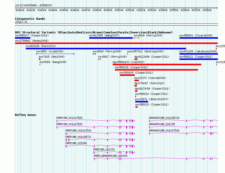Click the chr22:43405468..43589193 coordinate text
The width and height of the screenshot is (225, 173).
(33, 6)
